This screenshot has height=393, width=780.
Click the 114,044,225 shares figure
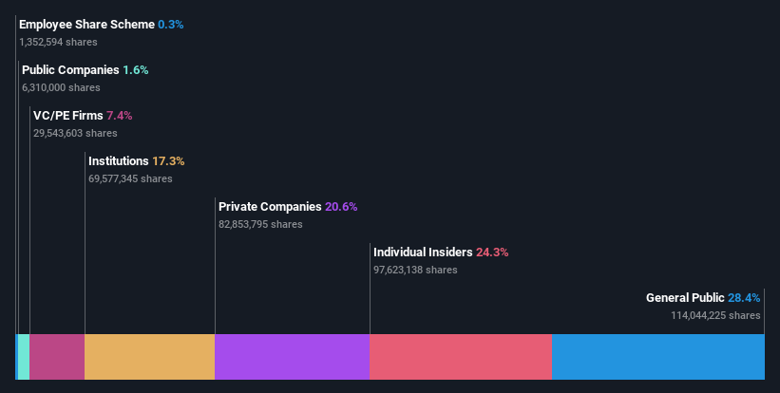715,315
